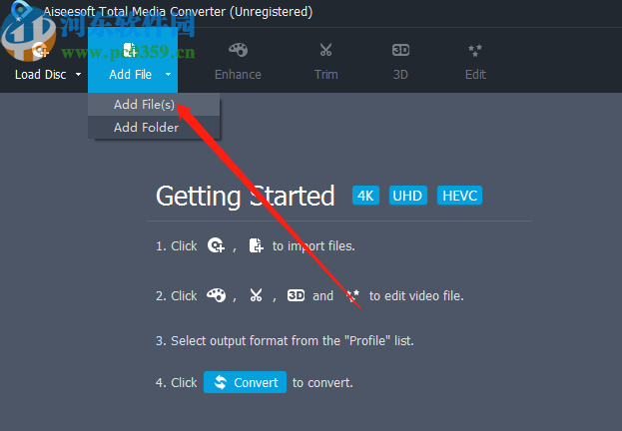622x431 pixels.
Task: Click the palette icon in step 2
Action: click(x=217, y=295)
